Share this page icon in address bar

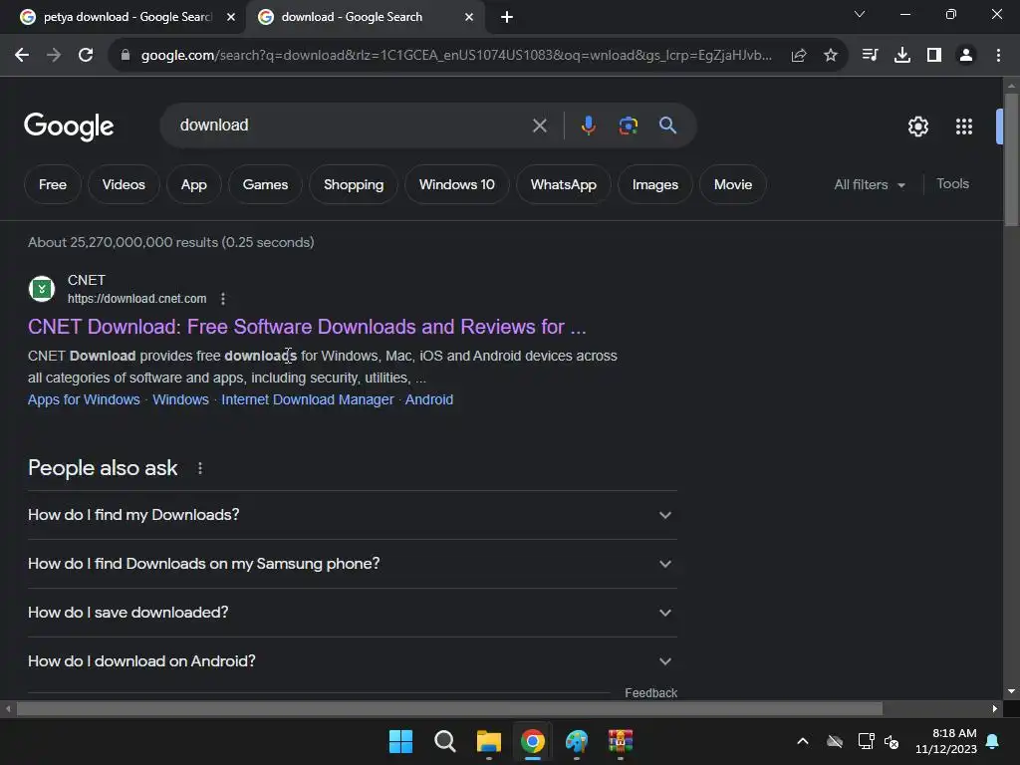click(799, 56)
